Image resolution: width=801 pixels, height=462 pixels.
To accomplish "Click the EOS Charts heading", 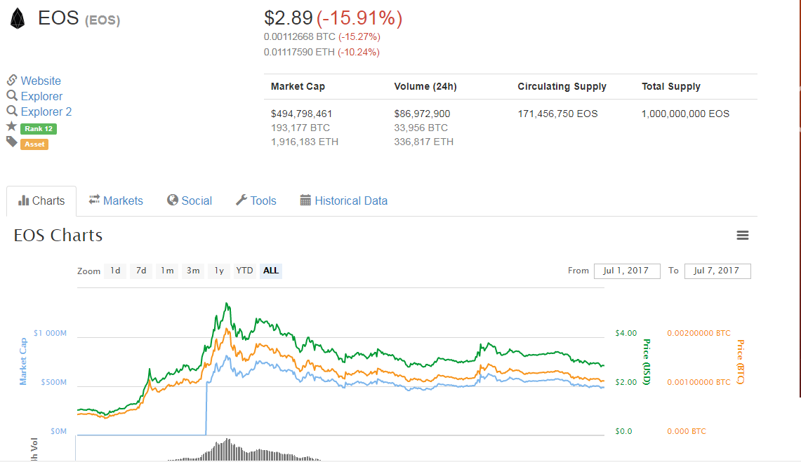I will [x=58, y=235].
